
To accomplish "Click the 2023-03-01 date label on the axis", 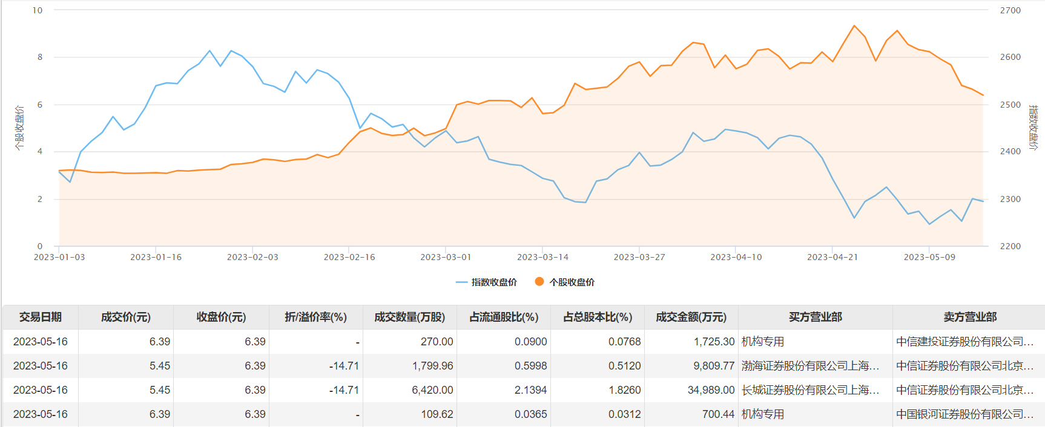I will 446,257.
